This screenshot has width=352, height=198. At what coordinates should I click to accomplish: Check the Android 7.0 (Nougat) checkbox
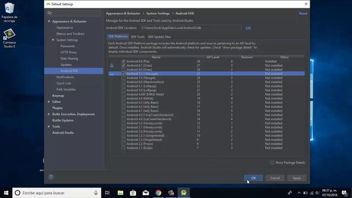(123, 78)
